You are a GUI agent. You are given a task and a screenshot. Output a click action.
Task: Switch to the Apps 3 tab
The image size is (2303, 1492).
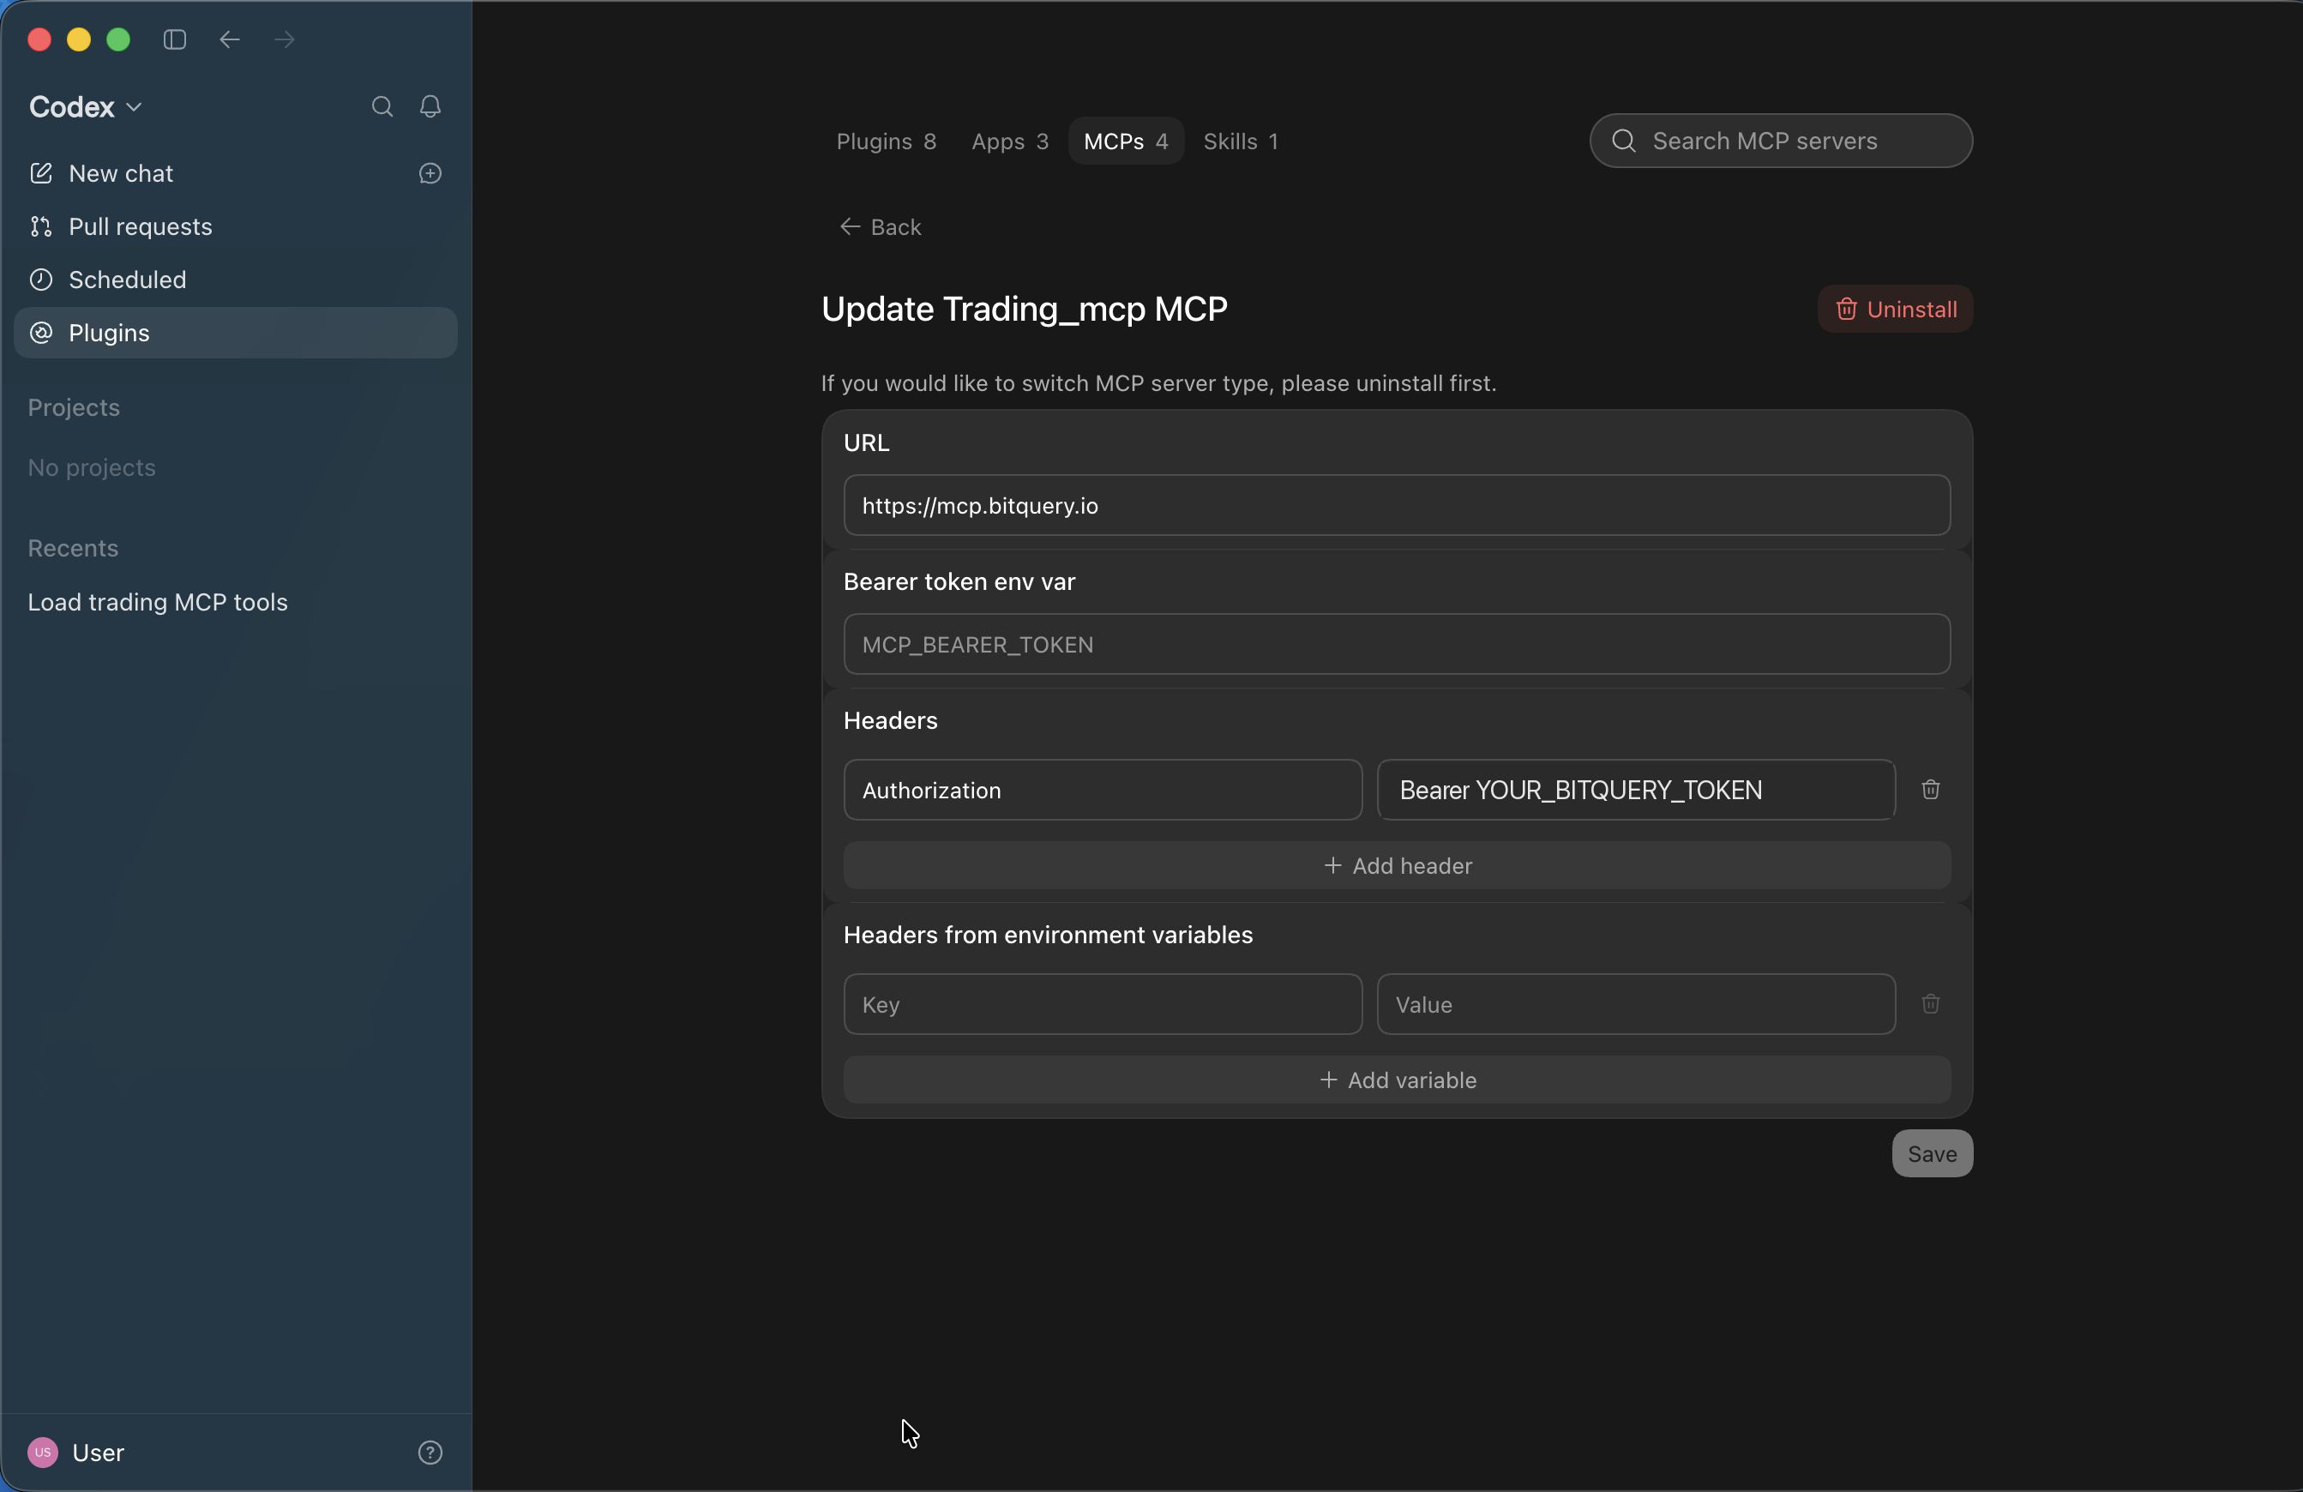click(1009, 141)
